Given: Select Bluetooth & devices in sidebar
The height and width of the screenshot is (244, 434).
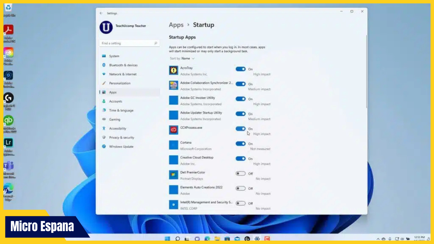Looking at the screenshot, I should pyautogui.click(x=123, y=65).
